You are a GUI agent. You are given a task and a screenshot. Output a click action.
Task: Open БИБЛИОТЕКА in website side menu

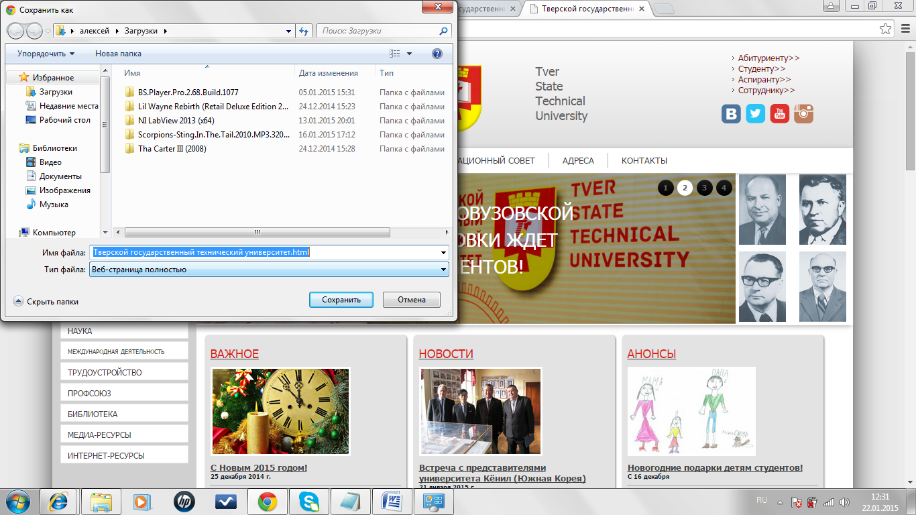(124, 414)
